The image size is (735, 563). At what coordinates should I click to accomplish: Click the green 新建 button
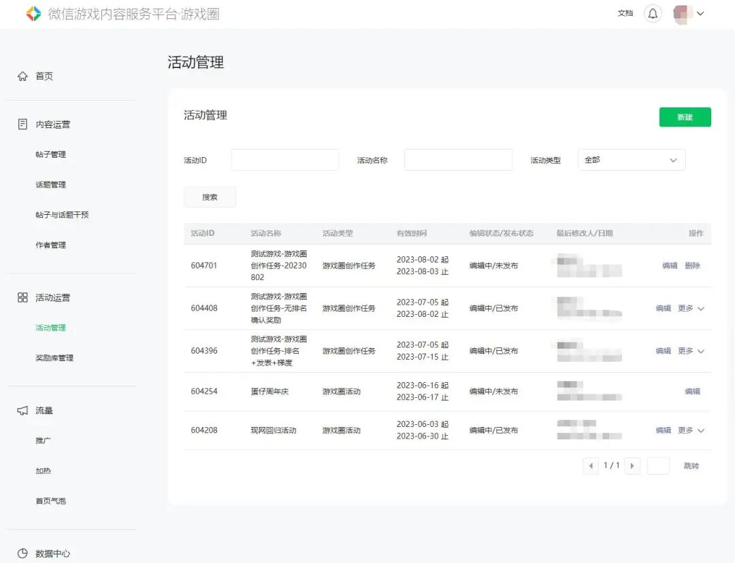pos(685,117)
